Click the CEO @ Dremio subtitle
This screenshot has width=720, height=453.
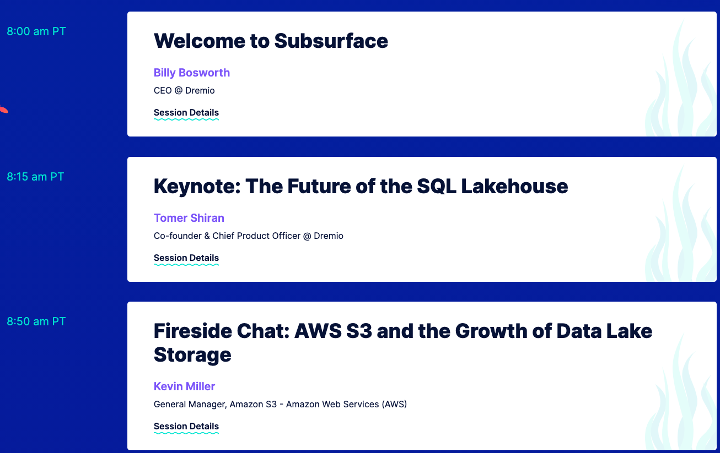184,90
